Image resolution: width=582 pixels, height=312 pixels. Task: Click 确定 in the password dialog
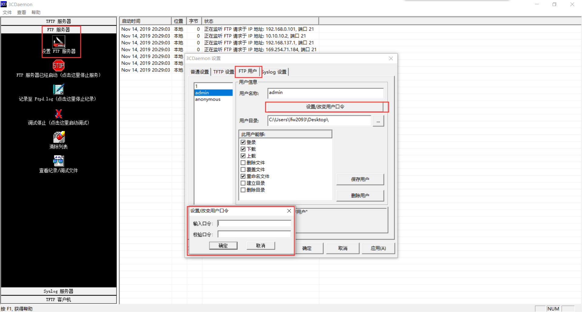click(223, 246)
